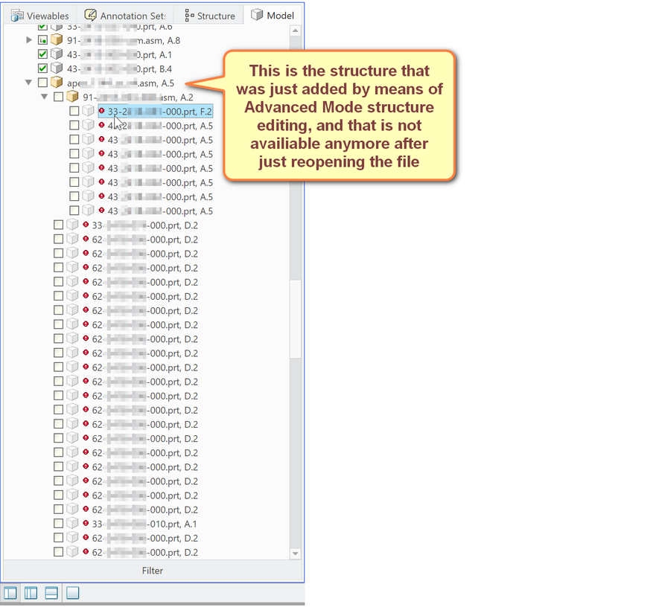Choose the double side panel layout icon
This screenshot has height=607, width=656.
click(x=31, y=593)
